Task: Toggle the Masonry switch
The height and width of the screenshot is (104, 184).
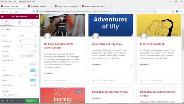Action: click(x=33, y=51)
